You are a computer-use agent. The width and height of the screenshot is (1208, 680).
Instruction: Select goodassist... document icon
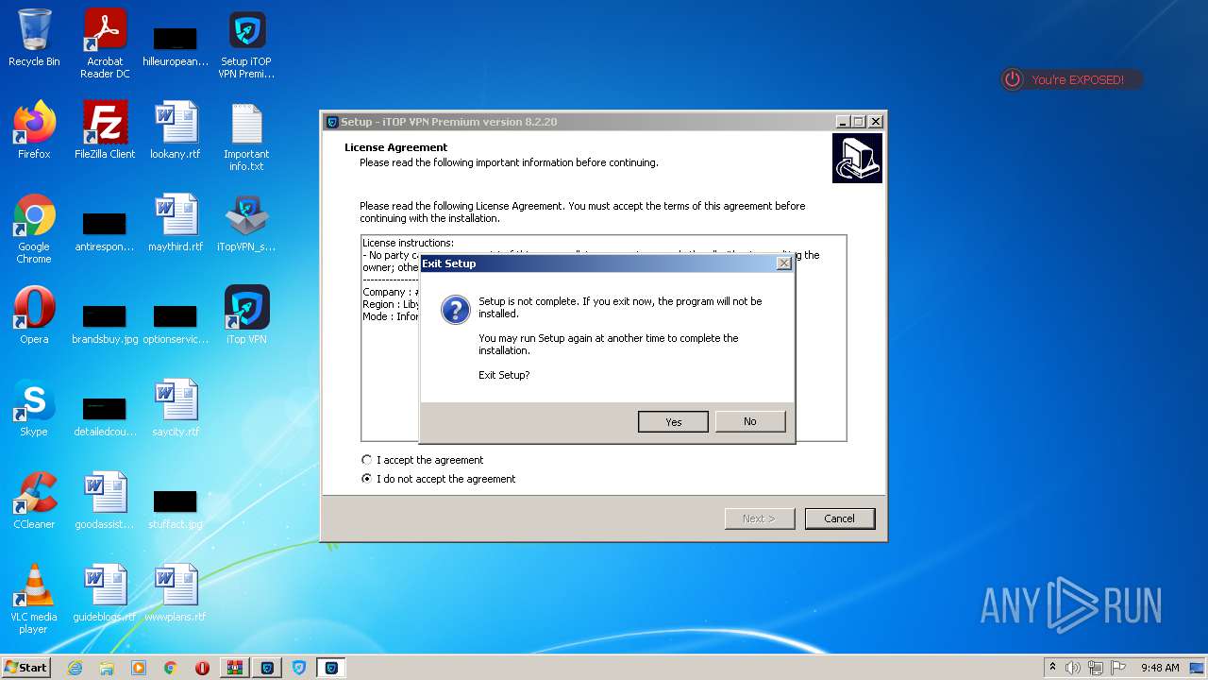point(105,501)
